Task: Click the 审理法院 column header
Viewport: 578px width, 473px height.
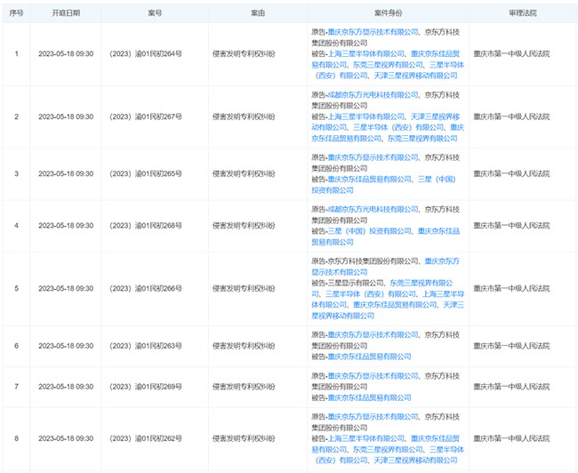Action: click(523, 13)
